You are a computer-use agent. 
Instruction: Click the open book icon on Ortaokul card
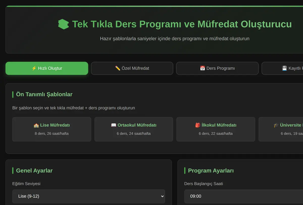pyautogui.click(x=114, y=125)
